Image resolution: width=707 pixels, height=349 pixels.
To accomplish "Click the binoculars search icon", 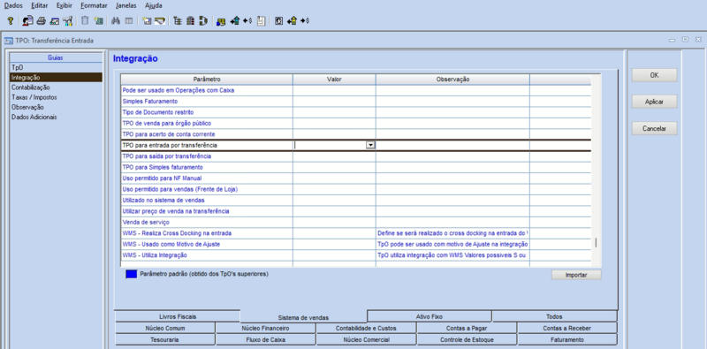I will click(116, 20).
